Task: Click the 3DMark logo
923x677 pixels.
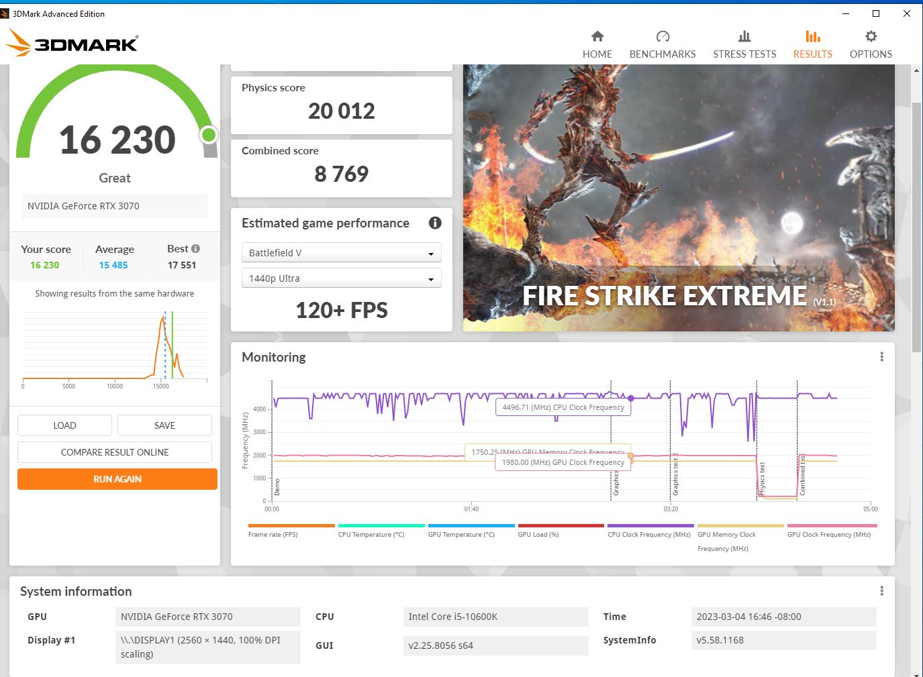Action: (71, 43)
